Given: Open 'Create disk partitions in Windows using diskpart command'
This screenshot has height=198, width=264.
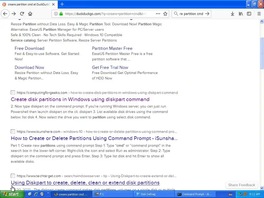Looking at the screenshot, I should point(80,99).
